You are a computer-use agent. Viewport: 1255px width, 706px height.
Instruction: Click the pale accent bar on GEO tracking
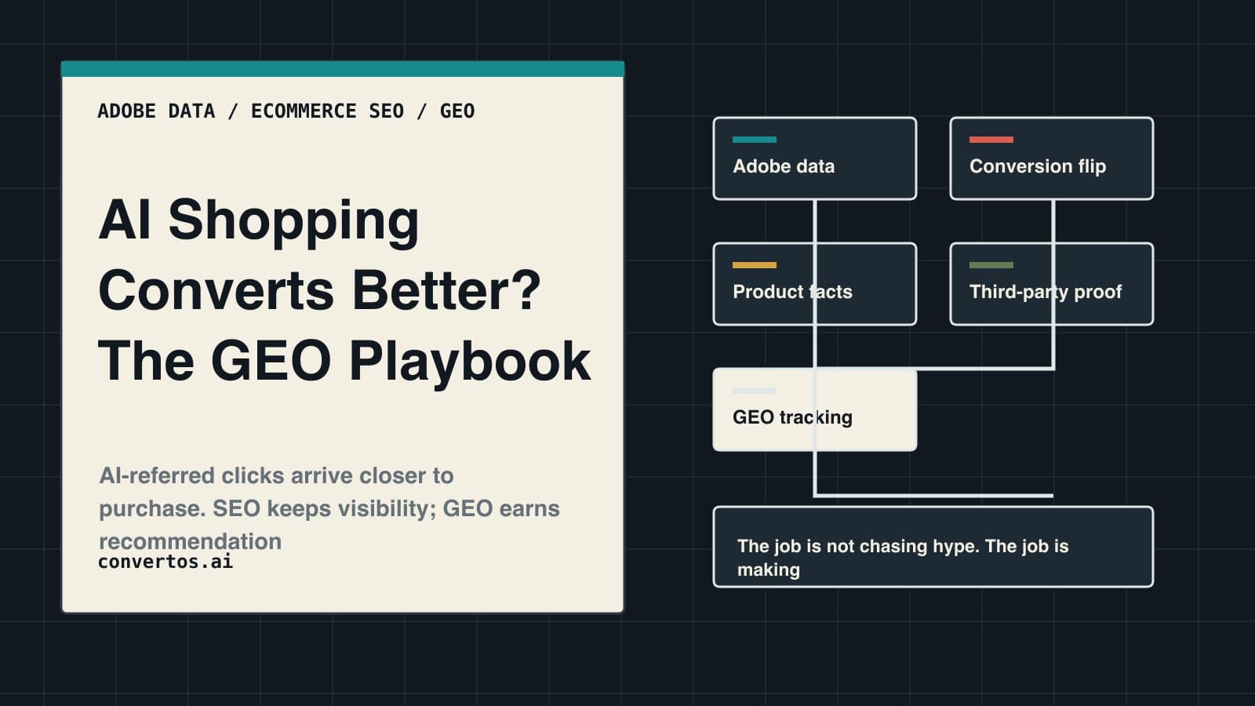coord(755,391)
